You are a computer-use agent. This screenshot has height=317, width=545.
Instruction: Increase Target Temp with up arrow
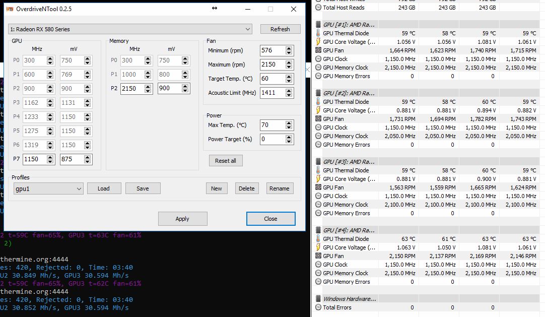pos(289,76)
